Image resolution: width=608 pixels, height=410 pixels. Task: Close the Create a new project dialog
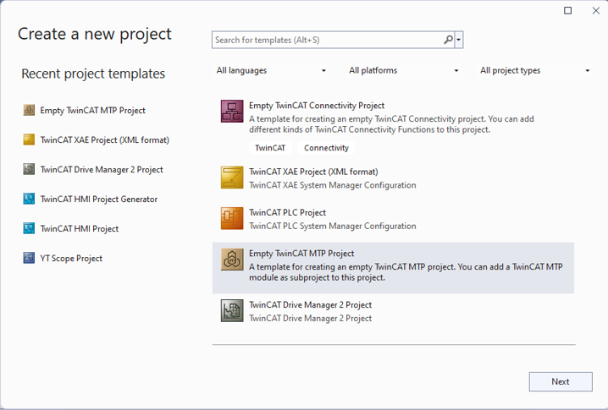pyautogui.click(x=596, y=10)
